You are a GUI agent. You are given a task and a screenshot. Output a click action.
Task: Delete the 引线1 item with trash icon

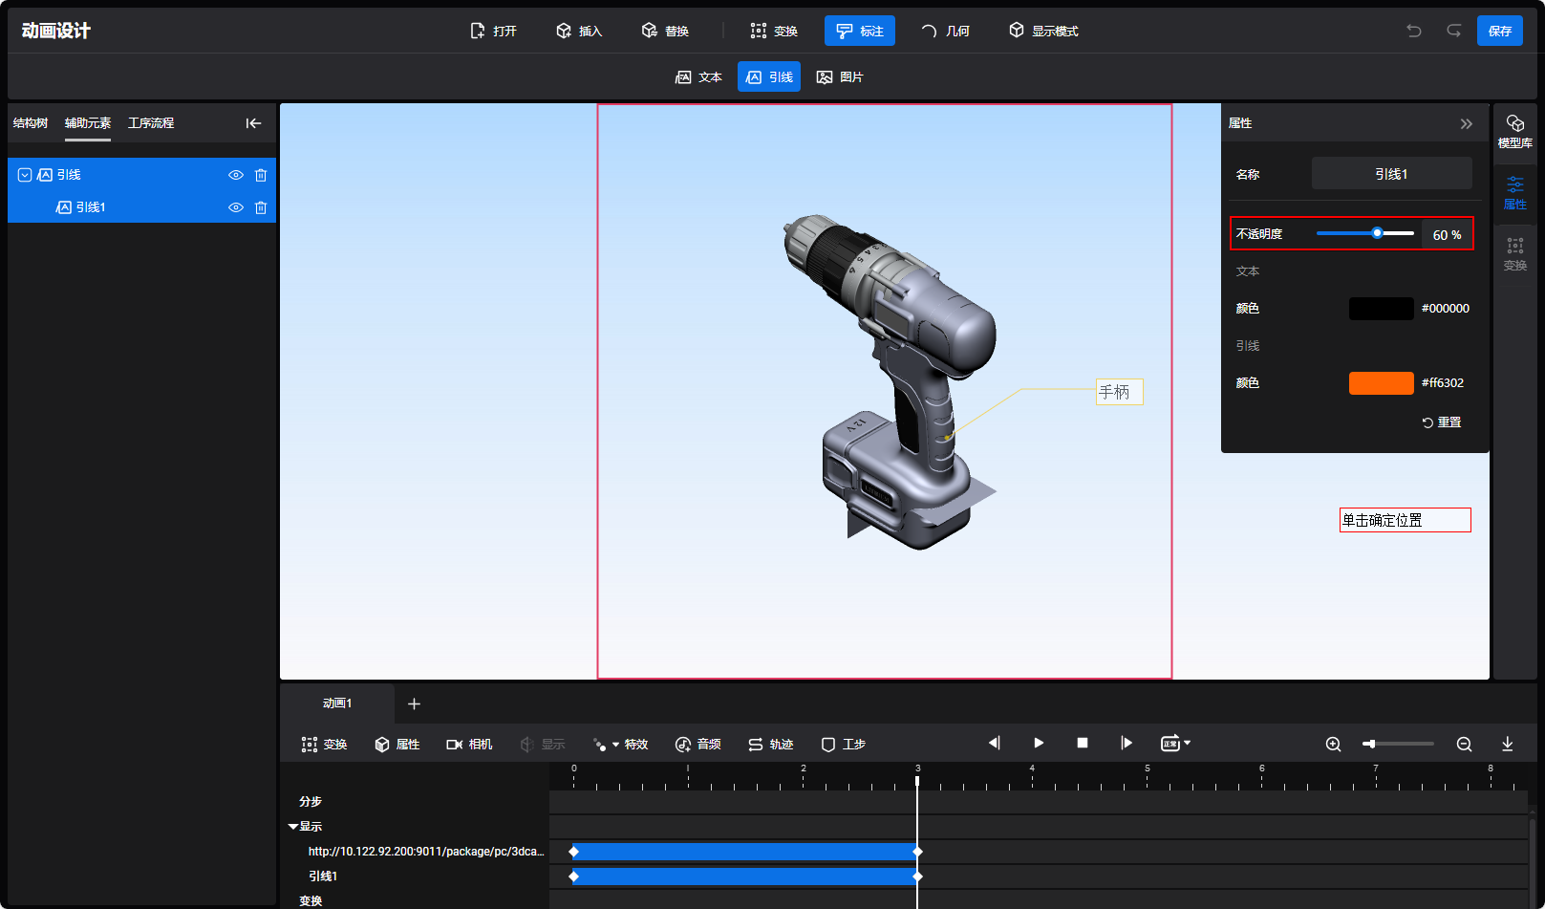coord(261,207)
